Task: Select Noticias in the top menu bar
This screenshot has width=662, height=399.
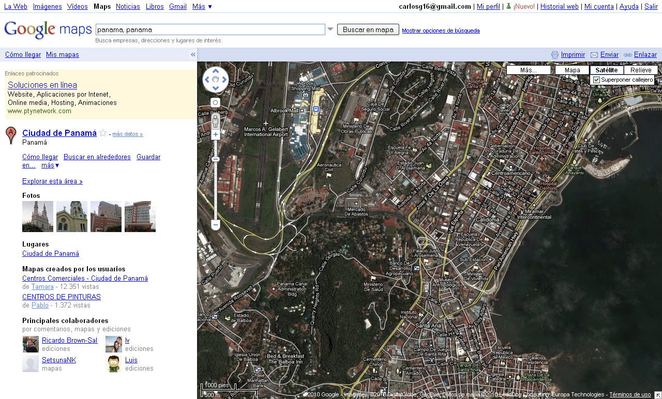Action: 127,6
